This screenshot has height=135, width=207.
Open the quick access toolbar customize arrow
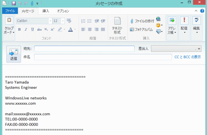tap(37, 3)
